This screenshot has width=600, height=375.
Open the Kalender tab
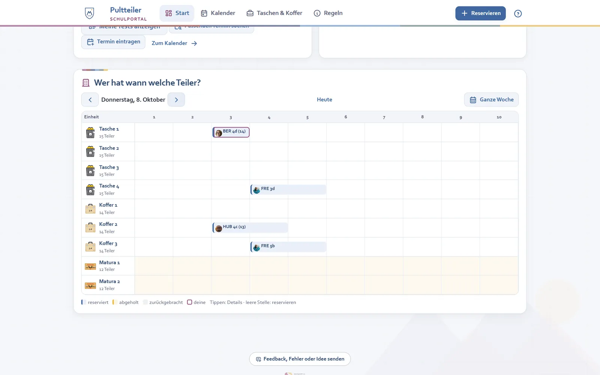click(x=218, y=13)
